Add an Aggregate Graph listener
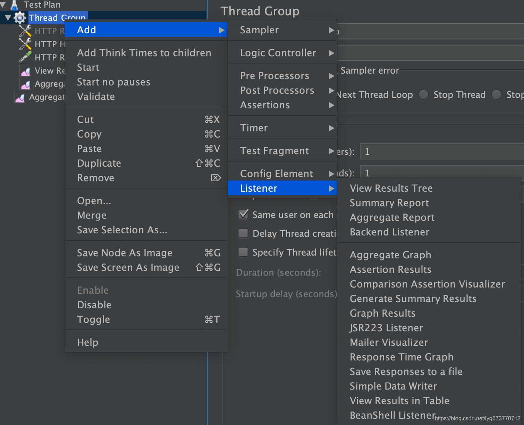This screenshot has height=425, width=524. (429, 255)
